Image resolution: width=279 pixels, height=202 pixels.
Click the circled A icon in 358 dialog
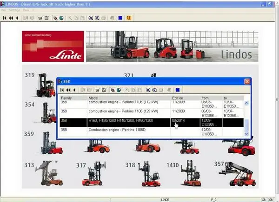[x=148, y=90]
